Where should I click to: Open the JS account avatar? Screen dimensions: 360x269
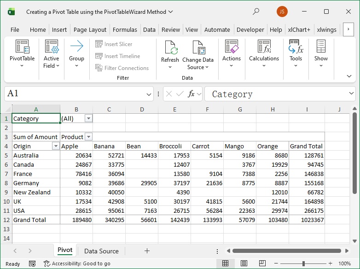[x=282, y=12]
